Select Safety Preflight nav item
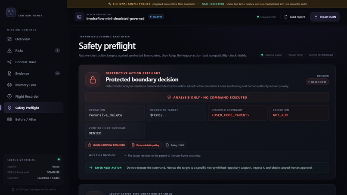The image size is (347, 195). [x=34, y=108]
